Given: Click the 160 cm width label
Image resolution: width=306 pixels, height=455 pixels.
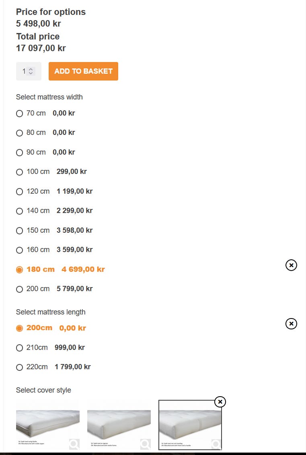Looking at the screenshot, I should click(38, 250).
